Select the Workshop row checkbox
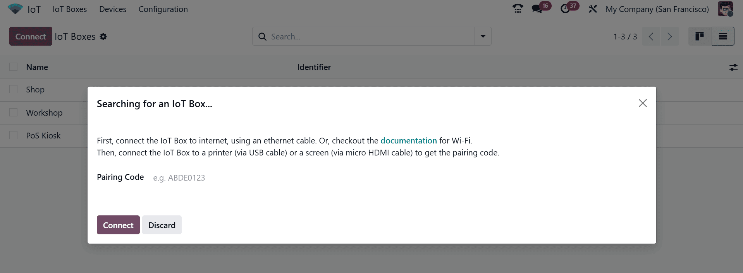This screenshot has height=273, width=743. [14, 113]
